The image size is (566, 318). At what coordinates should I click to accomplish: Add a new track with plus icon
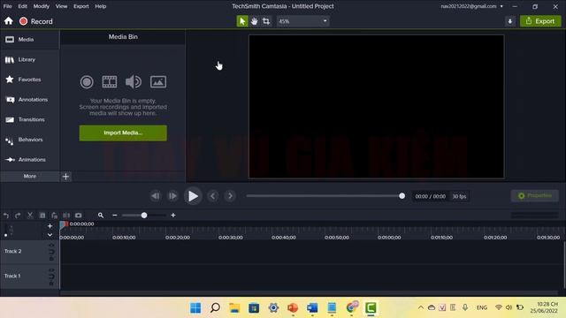pos(50,226)
